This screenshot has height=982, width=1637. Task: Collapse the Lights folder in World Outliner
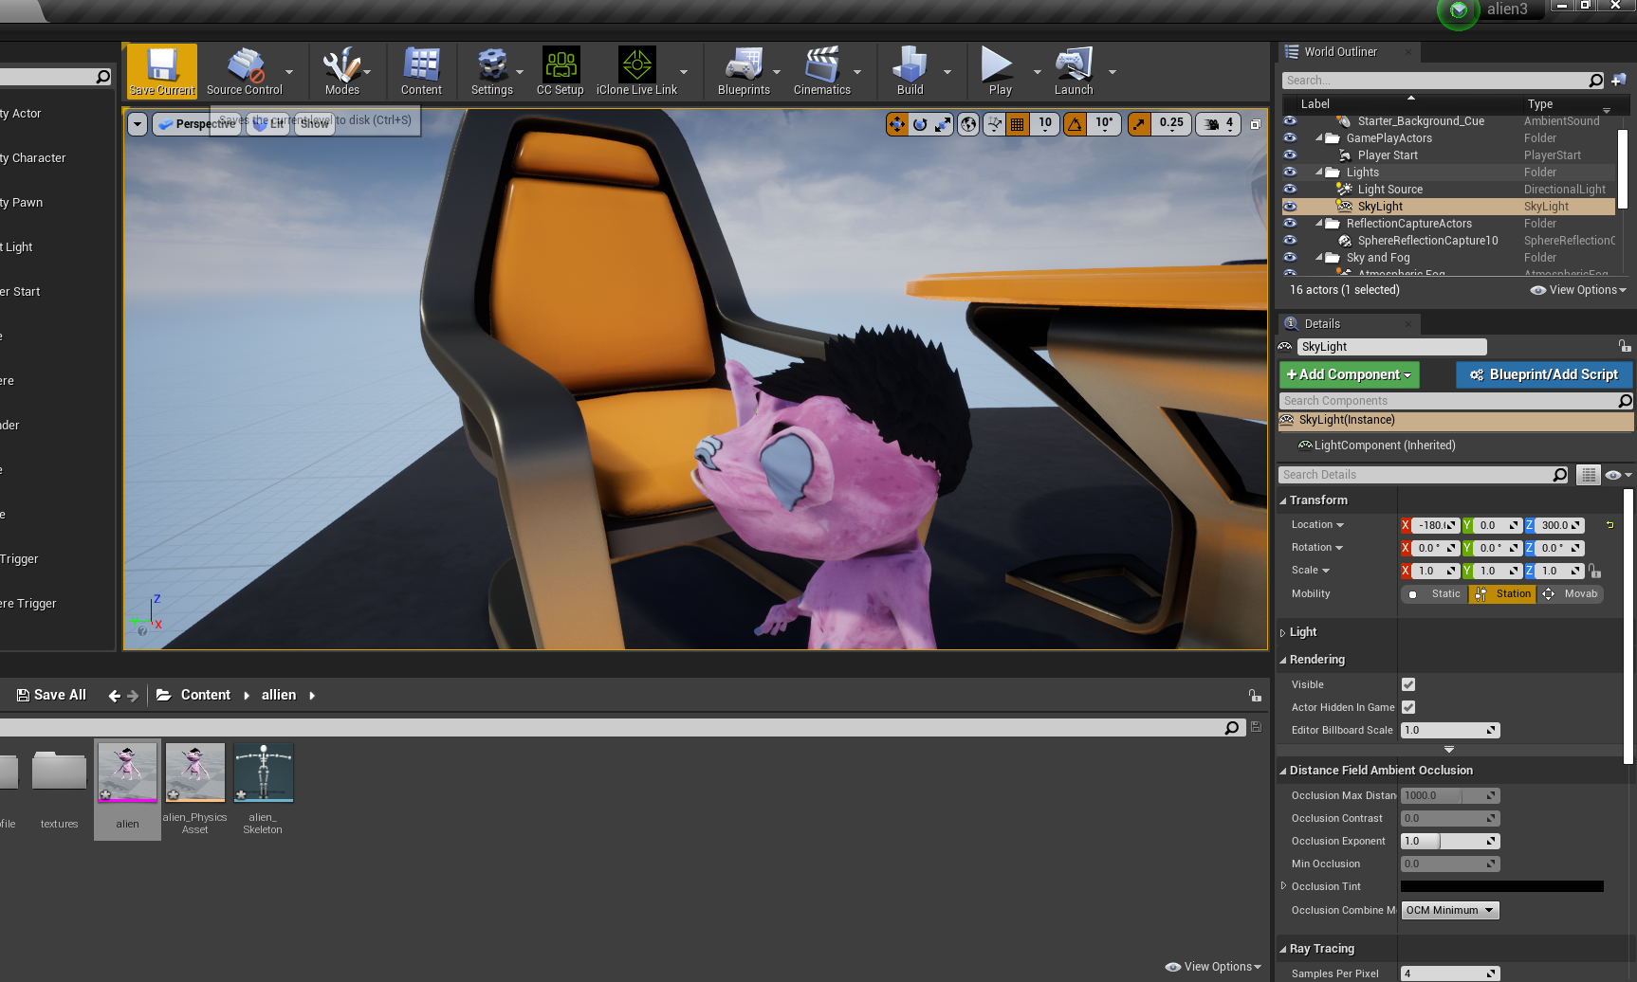[1319, 173]
